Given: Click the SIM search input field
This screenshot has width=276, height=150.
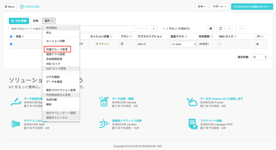Looking at the screenshot, I should click(x=71, y=29).
